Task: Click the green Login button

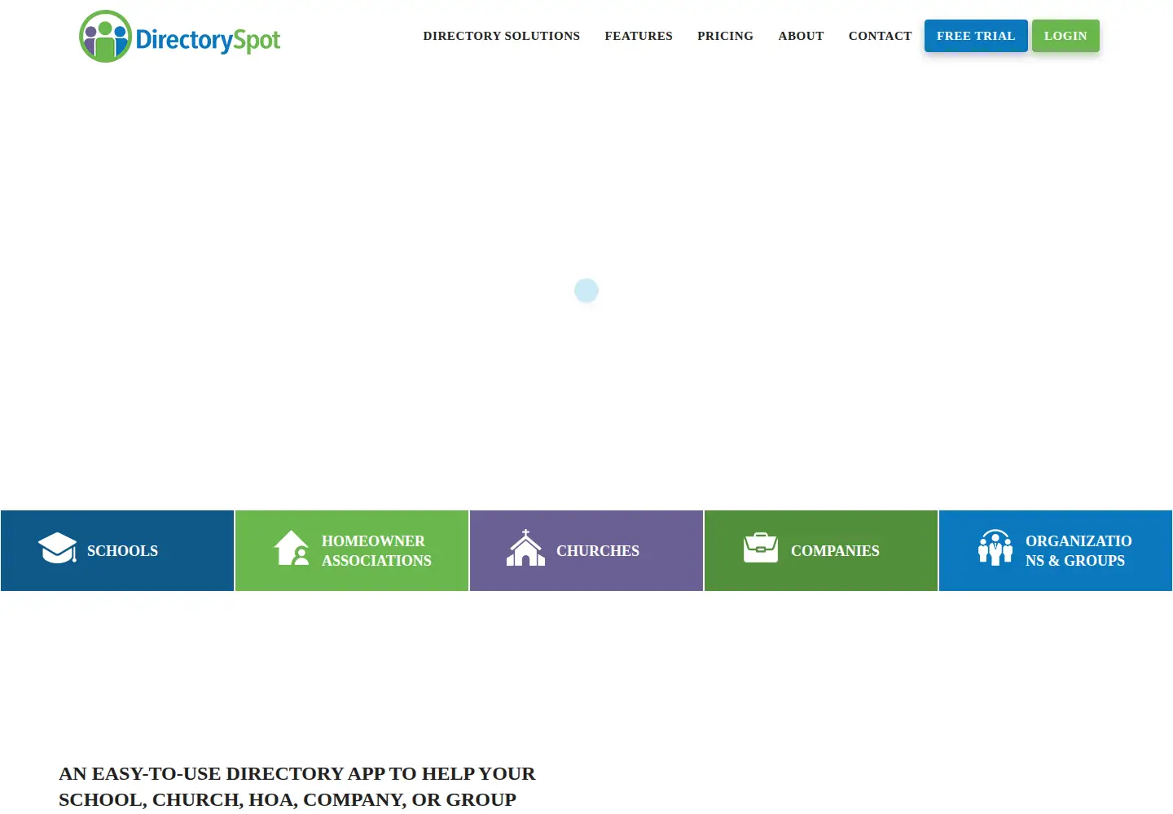Action: [1065, 36]
